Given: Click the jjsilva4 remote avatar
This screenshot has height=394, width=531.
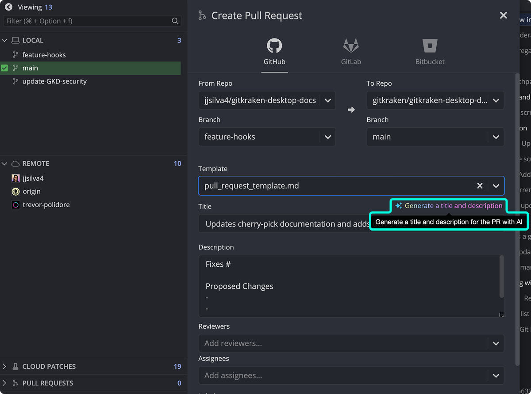Looking at the screenshot, I should pyautogui.click(x=15, y=178).
